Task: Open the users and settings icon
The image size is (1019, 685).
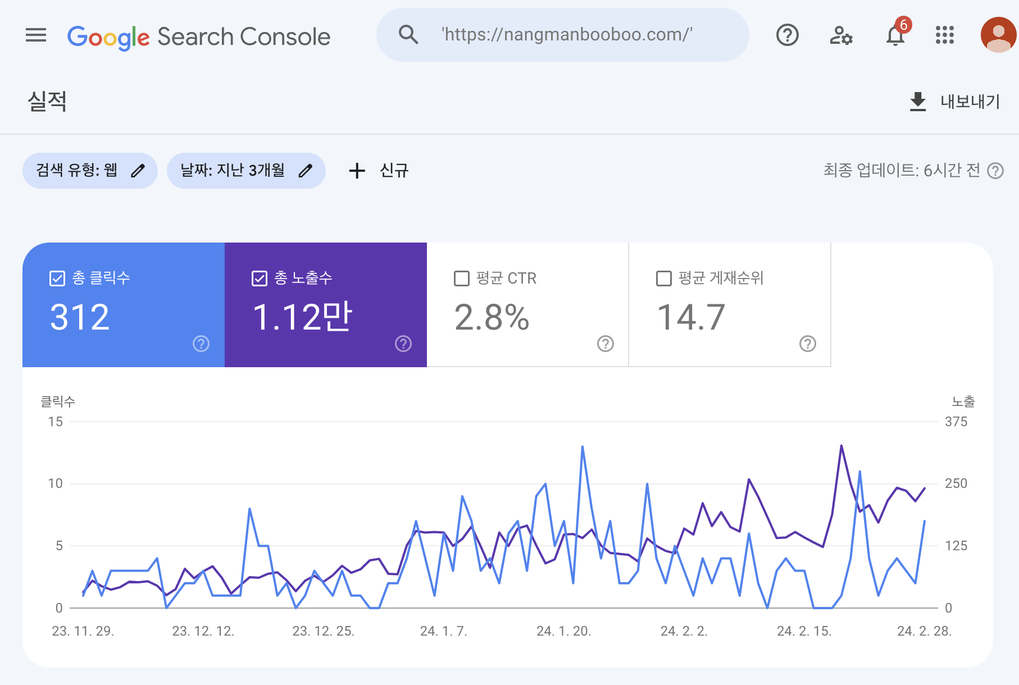Action: point(841,35)
